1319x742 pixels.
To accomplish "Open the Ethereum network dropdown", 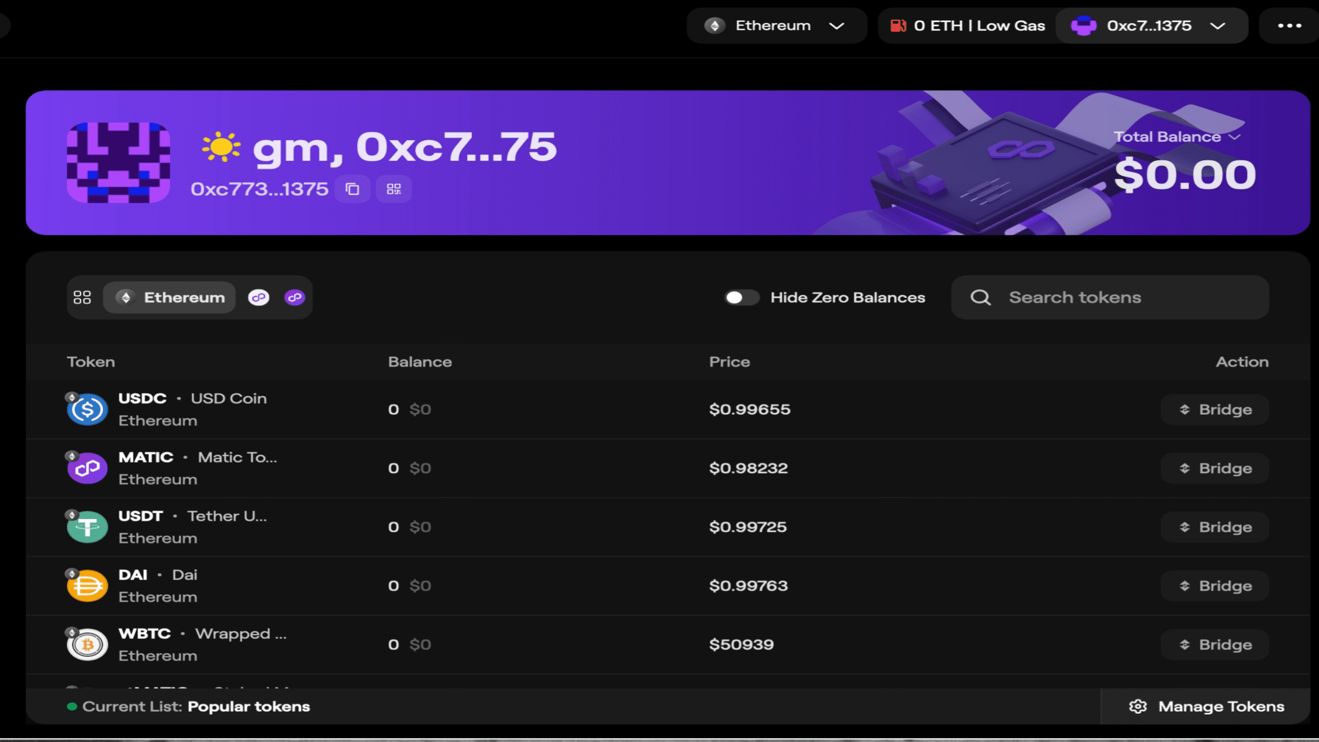I will click(x=776, y=26).
